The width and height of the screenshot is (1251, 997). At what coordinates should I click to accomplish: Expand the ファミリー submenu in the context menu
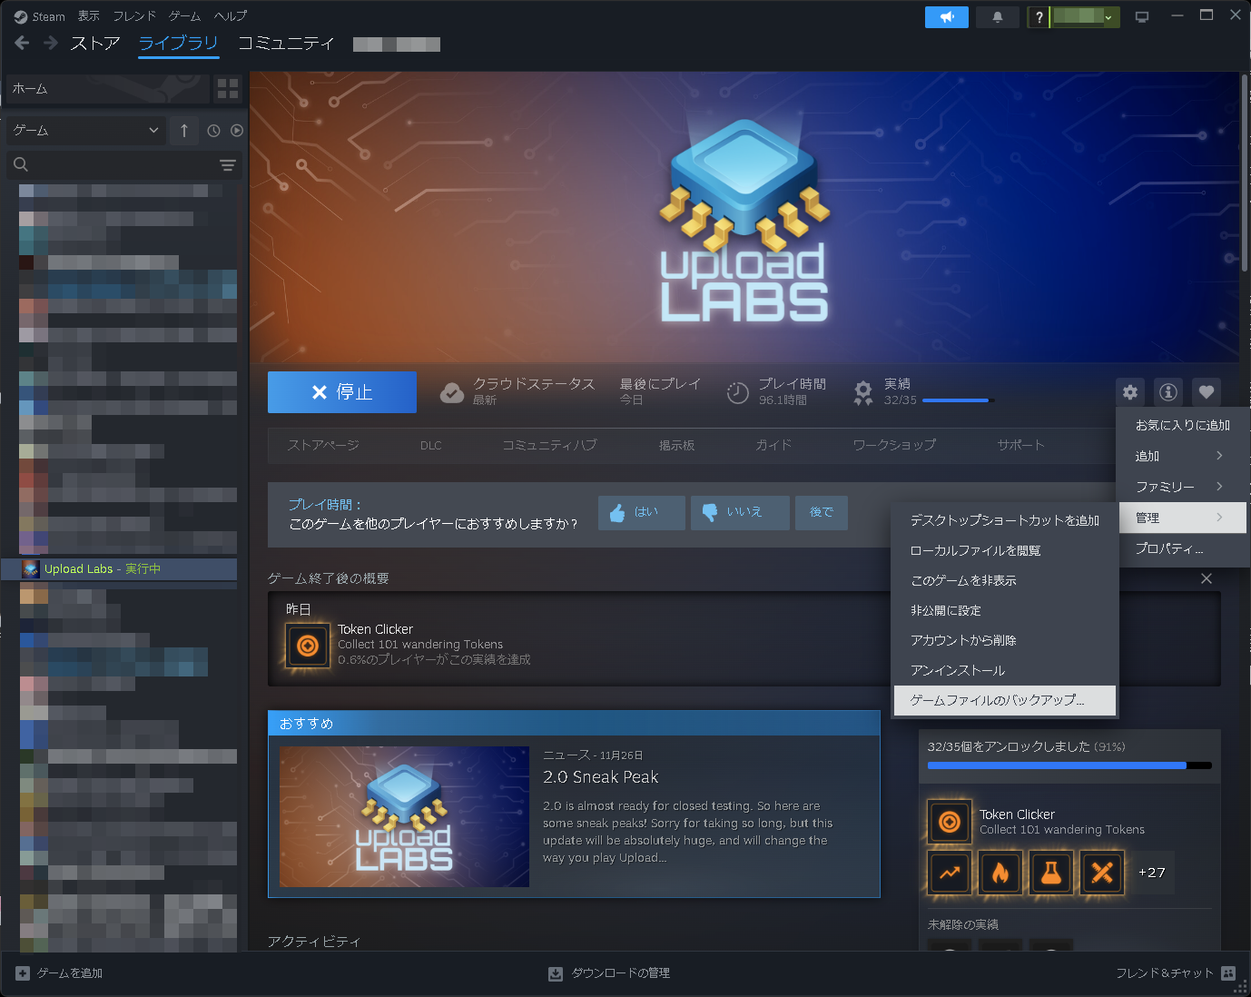1180,486
